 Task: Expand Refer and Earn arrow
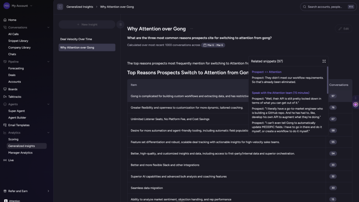[x=48, y=191]
